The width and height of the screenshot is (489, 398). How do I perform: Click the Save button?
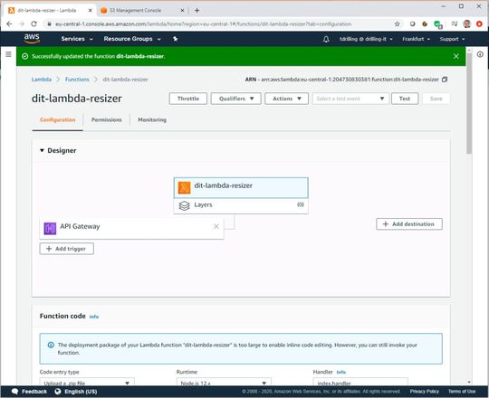coord(436,99)
